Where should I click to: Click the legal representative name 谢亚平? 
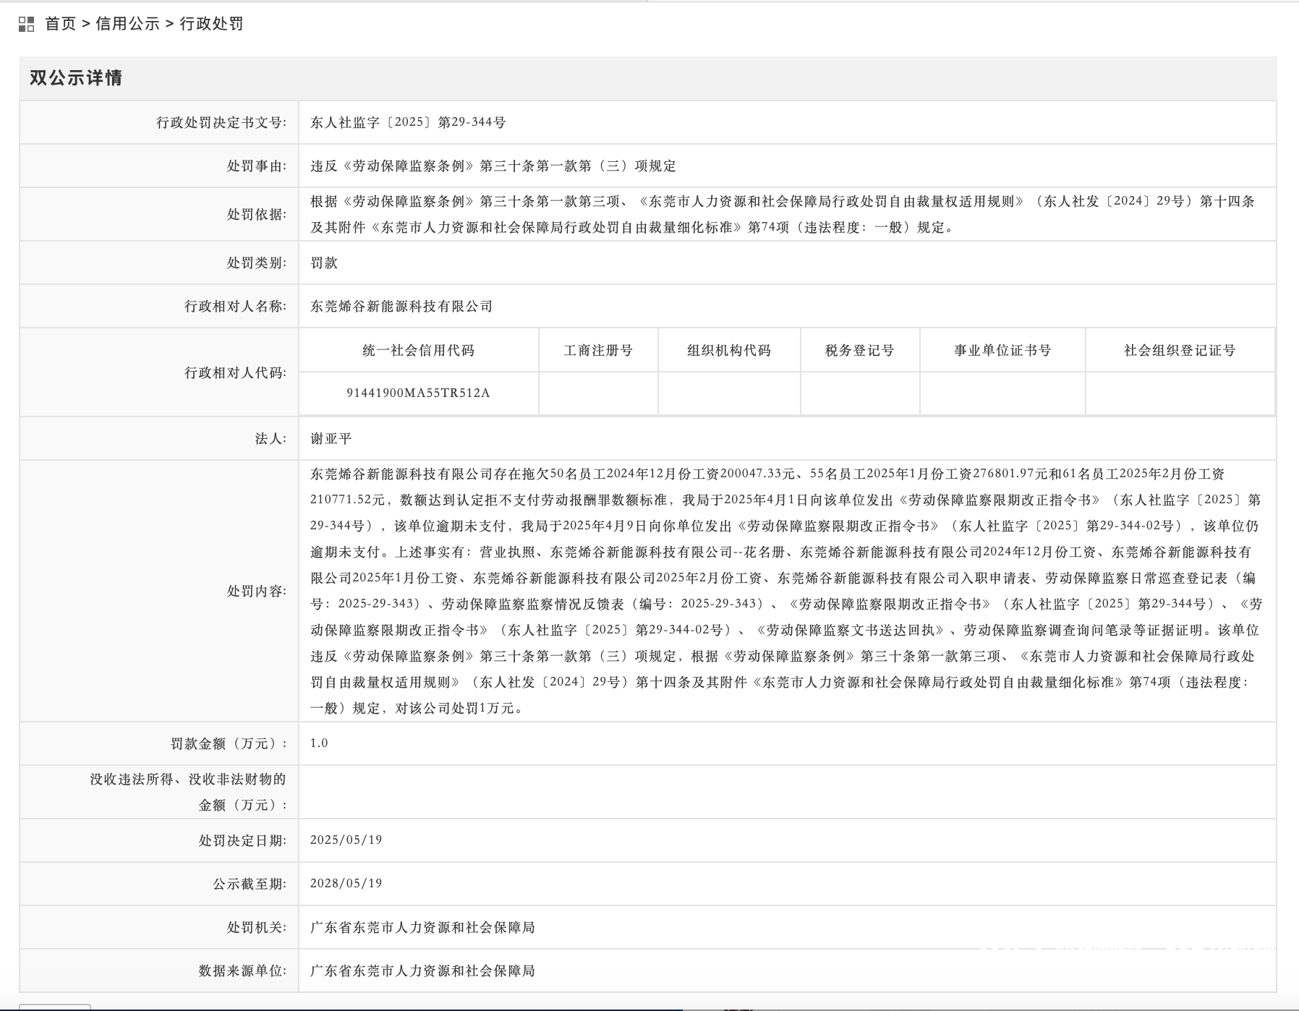pyautogui.click(x=331, y=438)
